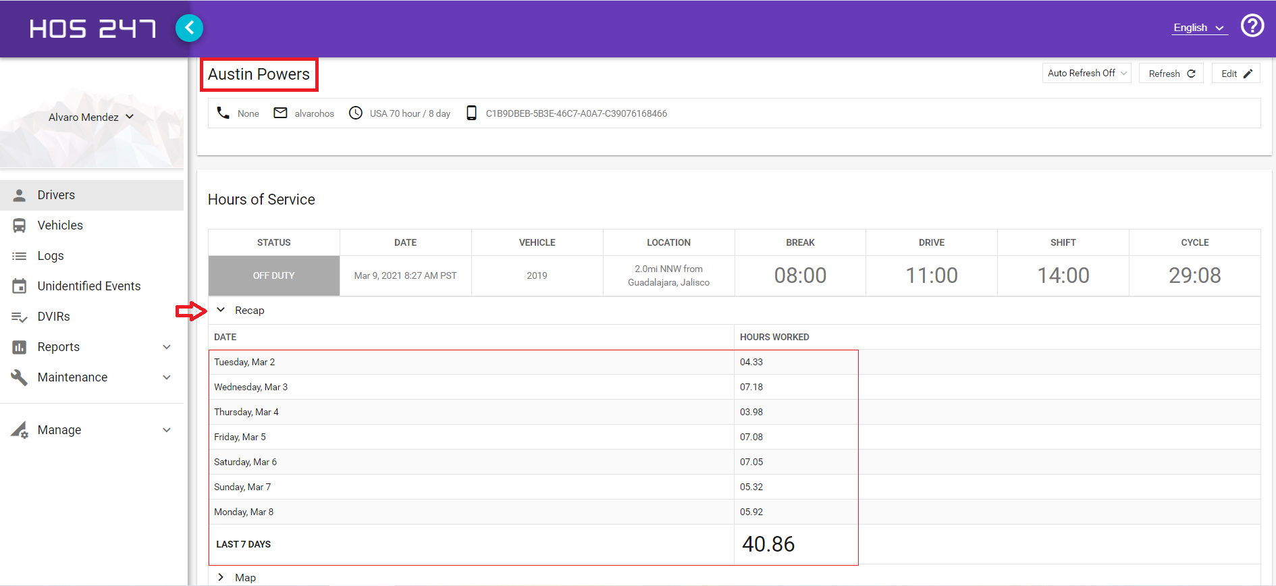This screenshot has width=1276, height=586.
Task: Open Unidentified Events in the sidebar
Action: (92, 286)
